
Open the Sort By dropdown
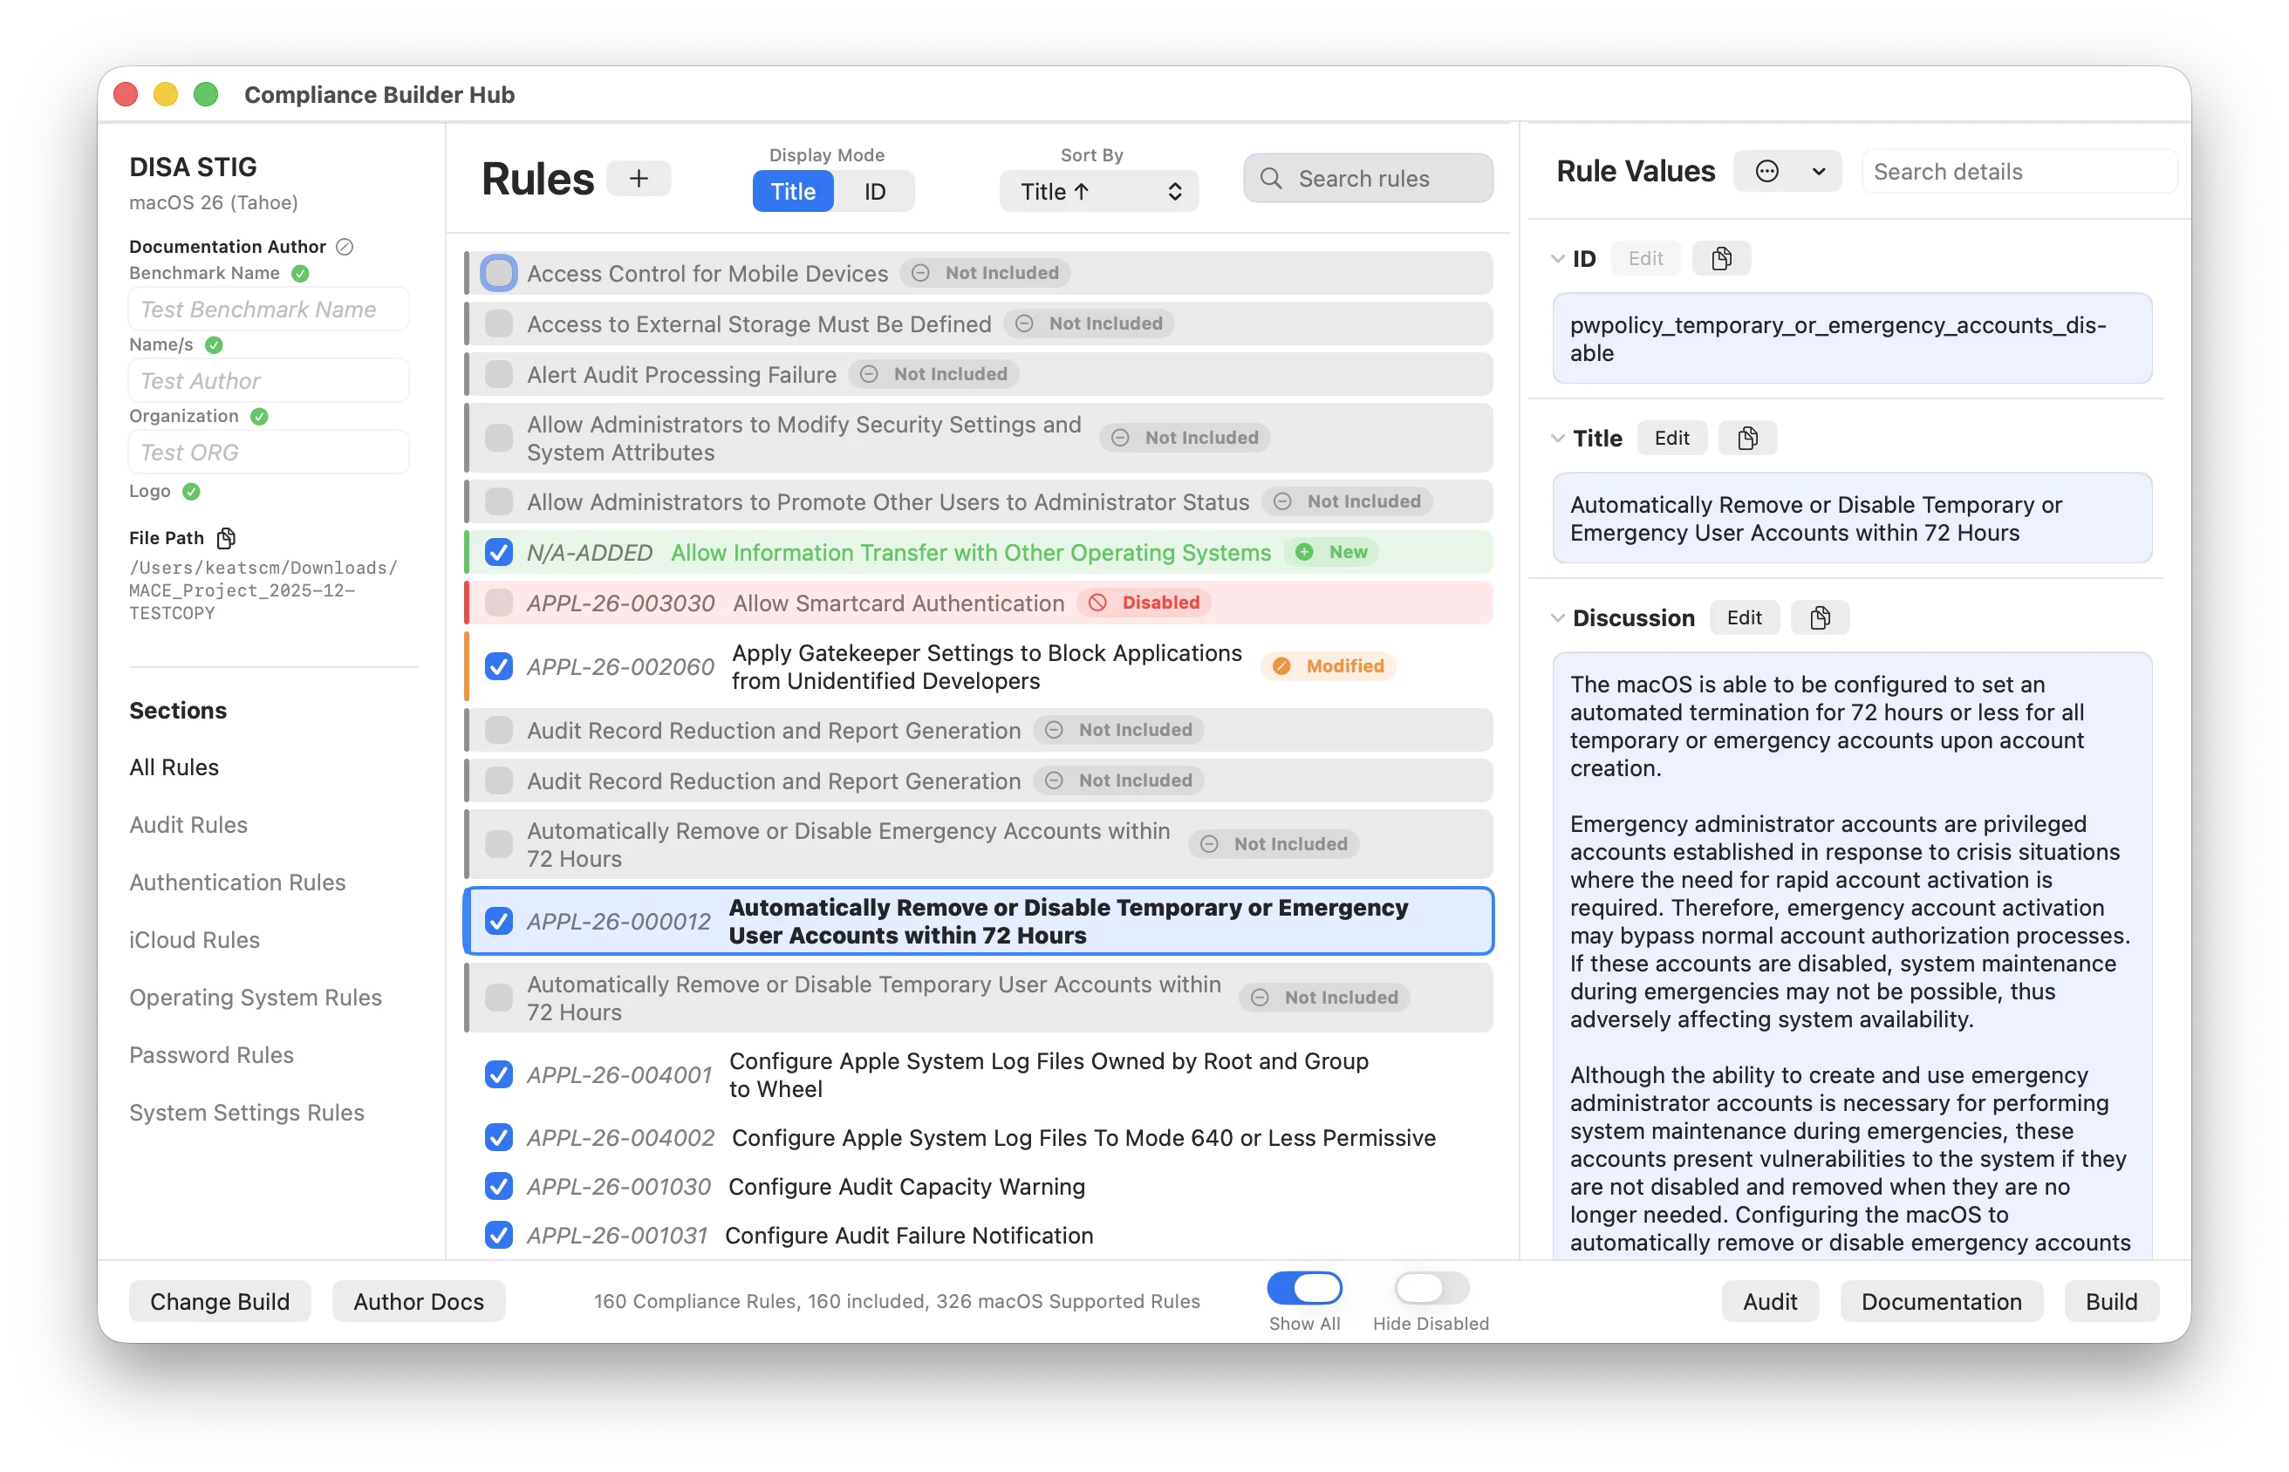[x=1097, y=190]
